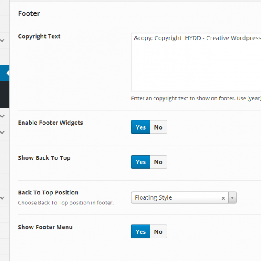Expand the topmost sidebar chevron above the blue item
Screen dimensions: 261x261
click(x=3, y=41)
